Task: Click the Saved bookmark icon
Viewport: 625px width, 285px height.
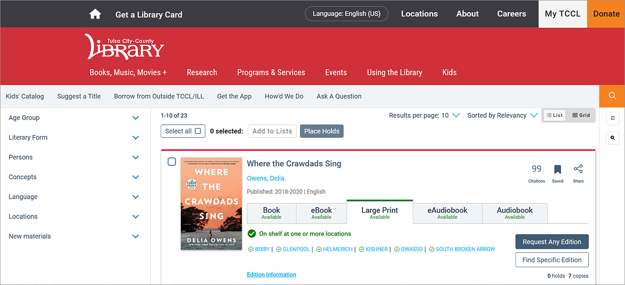Action: [x=558, y=170]
